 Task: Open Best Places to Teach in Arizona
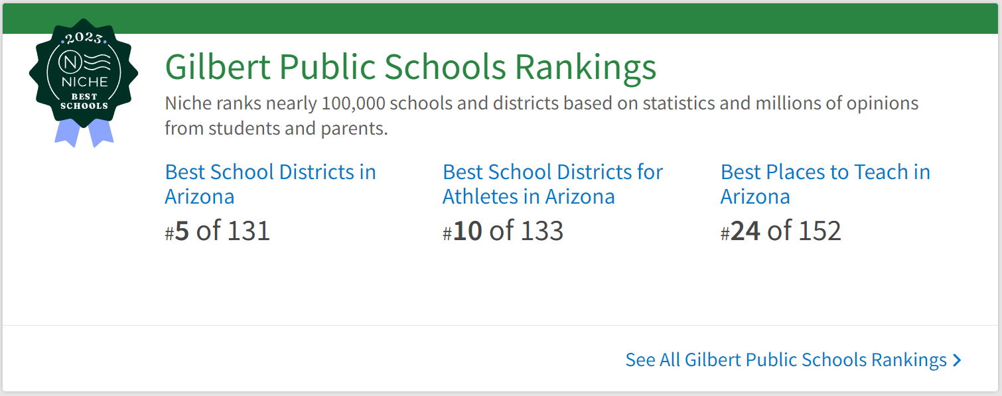coord(825,184)
